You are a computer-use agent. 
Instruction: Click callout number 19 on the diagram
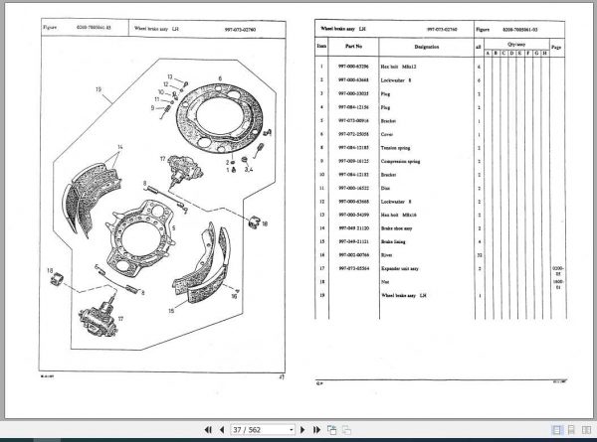pos(99,89)
